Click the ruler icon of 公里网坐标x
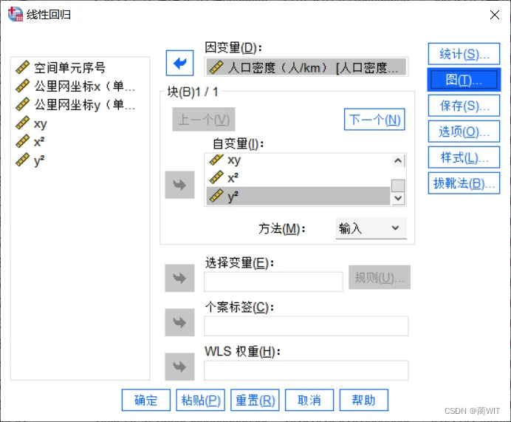 tap(23, 86)
